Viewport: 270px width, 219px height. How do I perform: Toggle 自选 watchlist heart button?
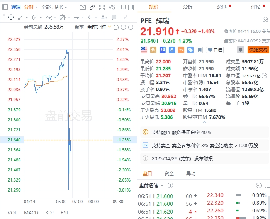pyautogui.click(x=214, y=50)
